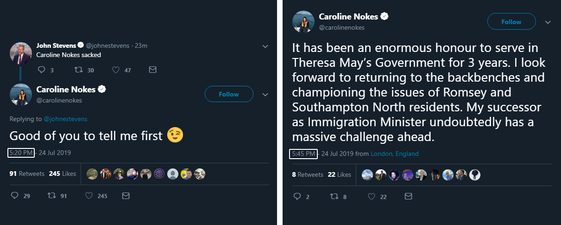Reply to John Stevens' tweet

coord(42,70)
